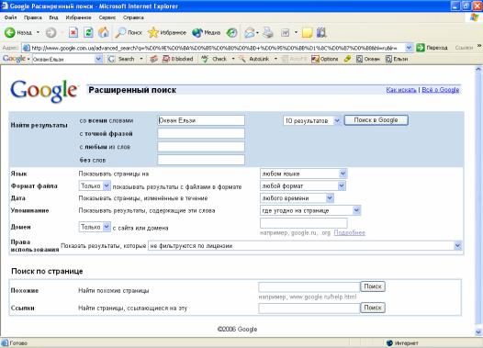Click the page icon in address bar

click(27, 48)
